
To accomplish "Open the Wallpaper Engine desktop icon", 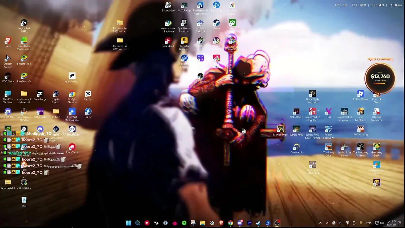I will 184,62.
